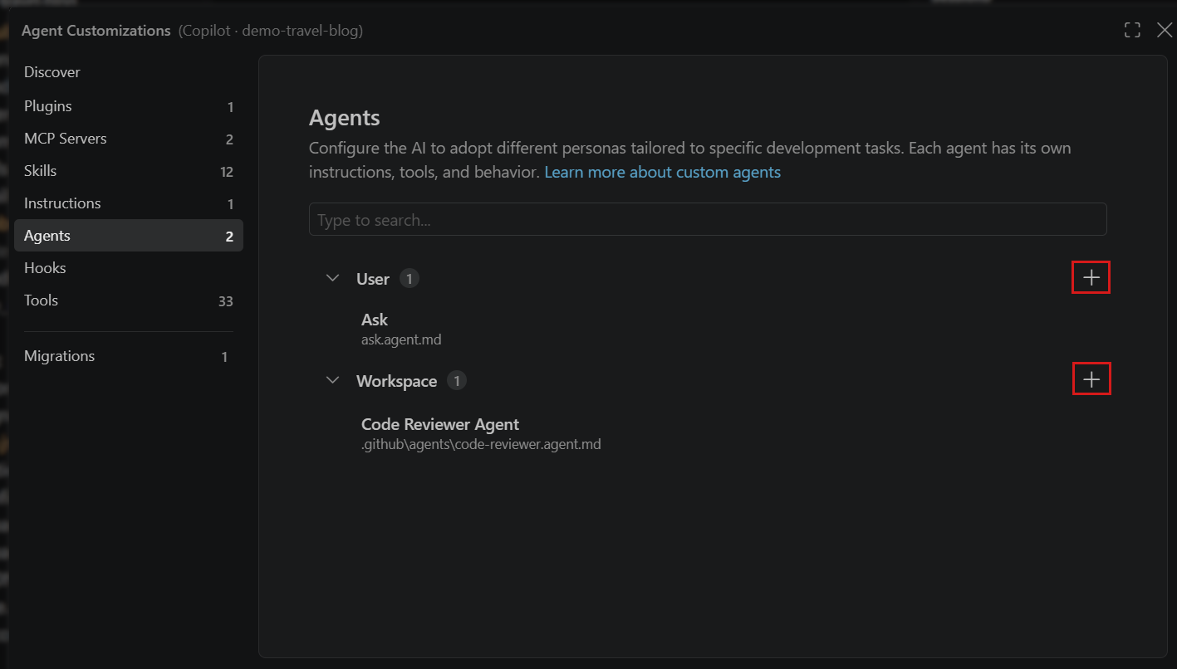This screenshot has width=1177, height=669.
Task: Open the Discover section
Action: point(129,72)
